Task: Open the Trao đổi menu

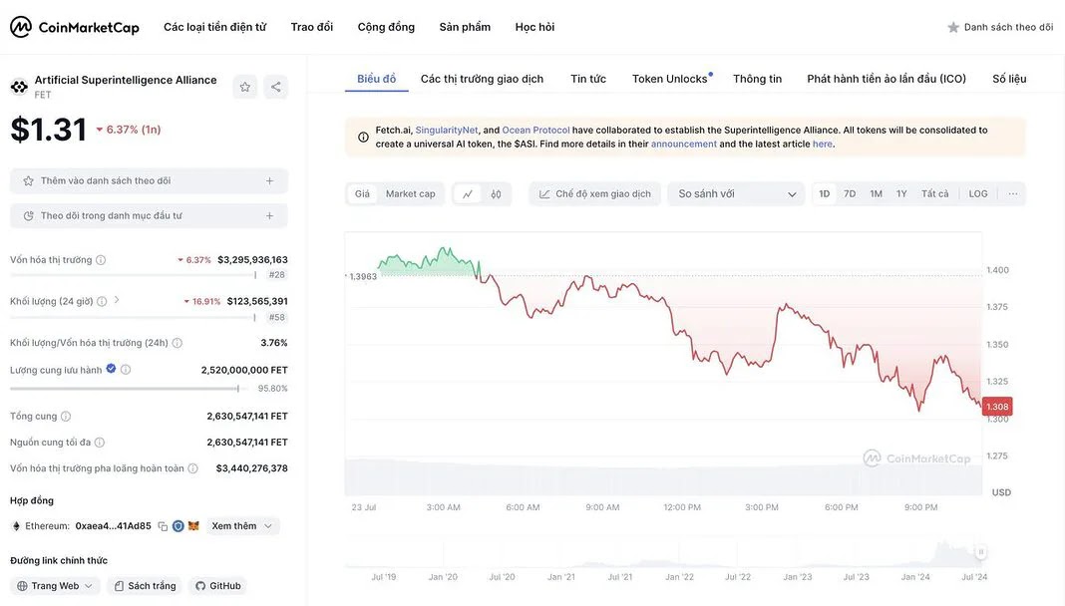Action: [312, 27]
